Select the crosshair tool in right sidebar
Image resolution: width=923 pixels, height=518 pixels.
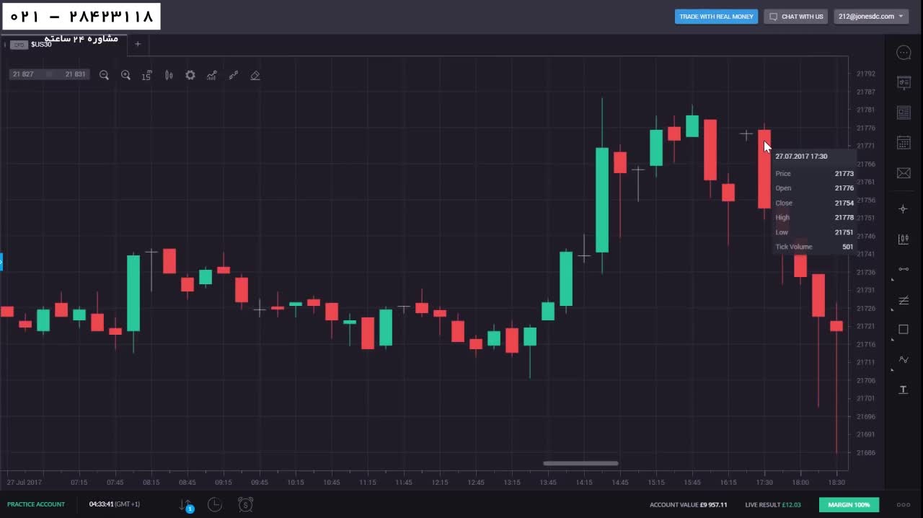[904, 209]
